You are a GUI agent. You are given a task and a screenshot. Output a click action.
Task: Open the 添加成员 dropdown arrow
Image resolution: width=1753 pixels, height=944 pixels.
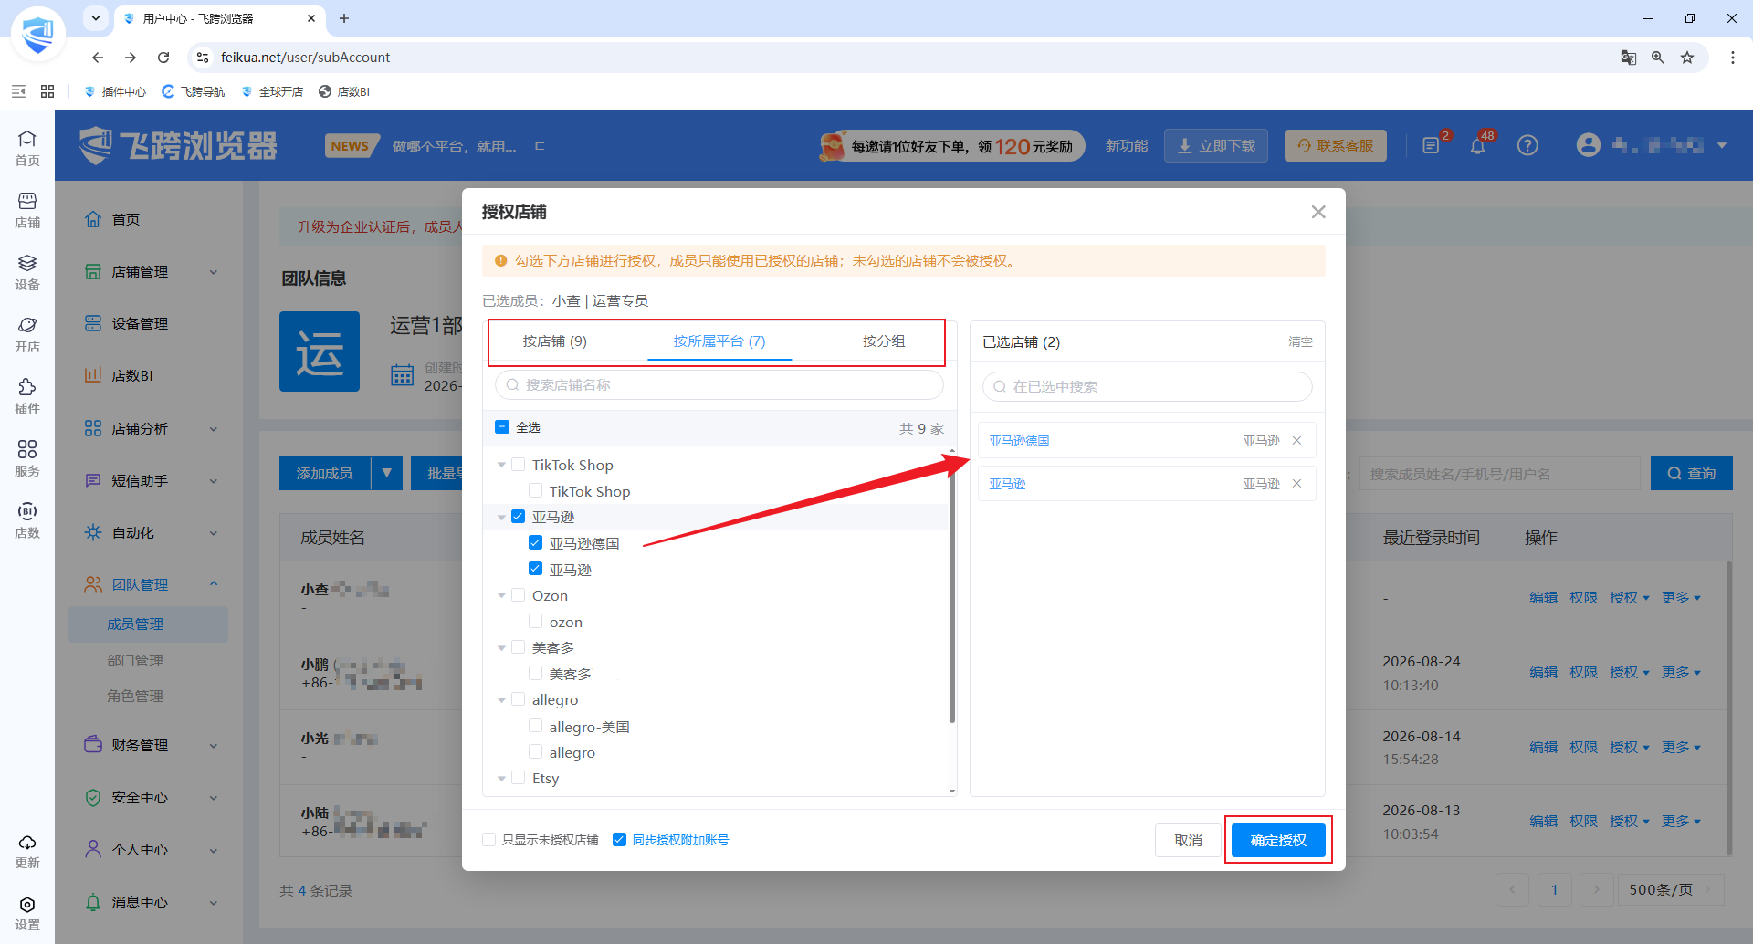(387, 473)
